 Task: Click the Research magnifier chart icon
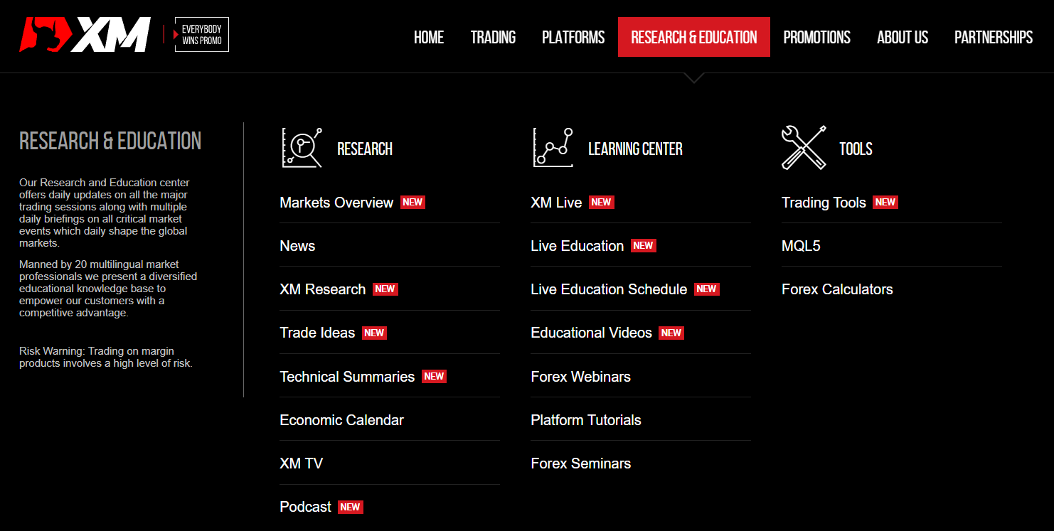302,148
